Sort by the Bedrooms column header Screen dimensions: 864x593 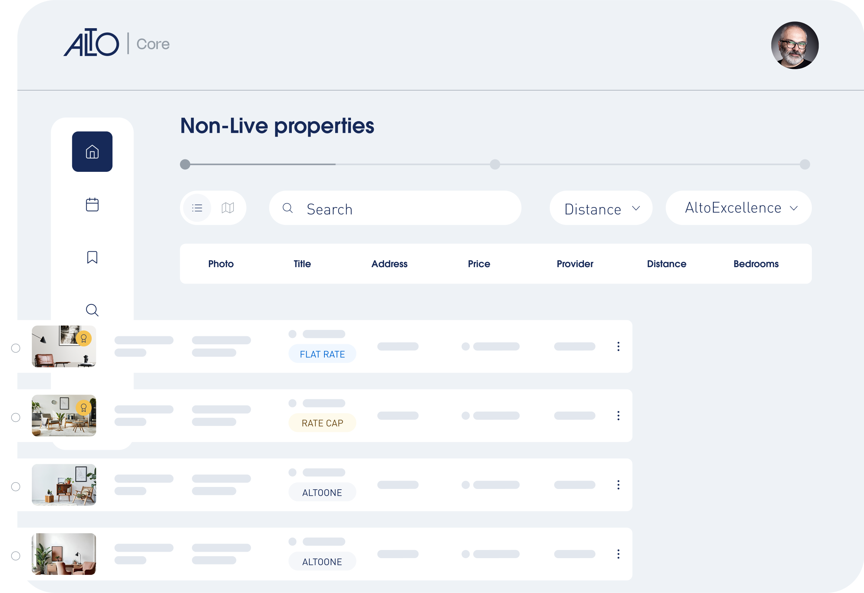click(x=756, y=264)
